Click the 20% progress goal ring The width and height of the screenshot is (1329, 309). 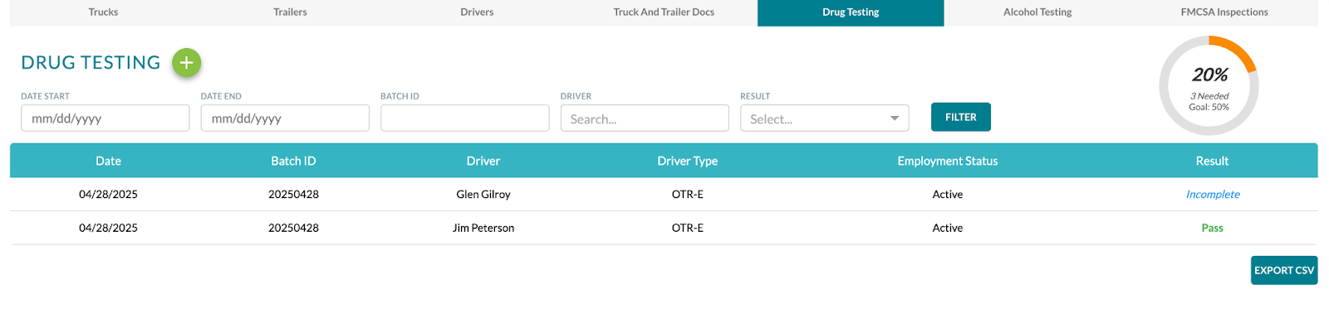1209,85
